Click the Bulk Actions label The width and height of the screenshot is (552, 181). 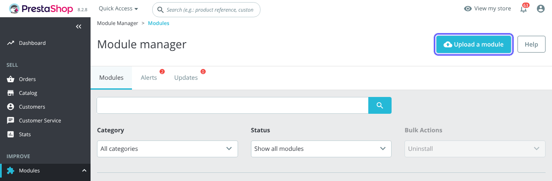(423, 130)
